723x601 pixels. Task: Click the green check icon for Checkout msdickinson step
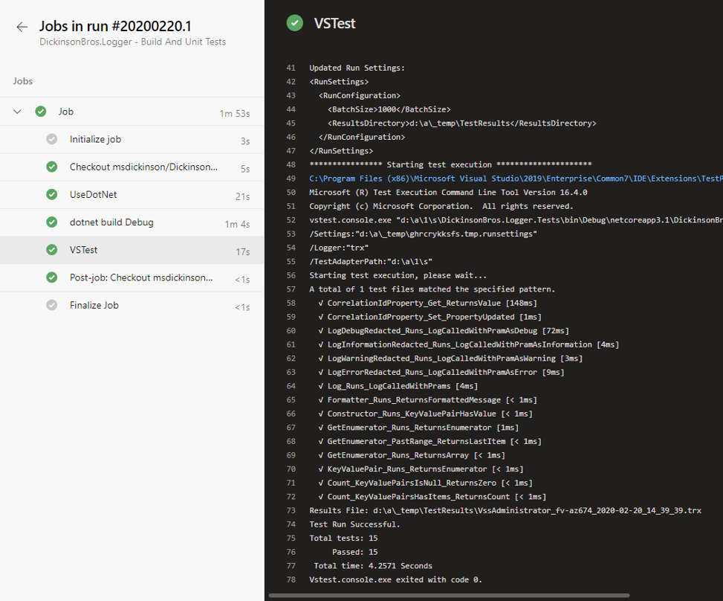[52, 167]
